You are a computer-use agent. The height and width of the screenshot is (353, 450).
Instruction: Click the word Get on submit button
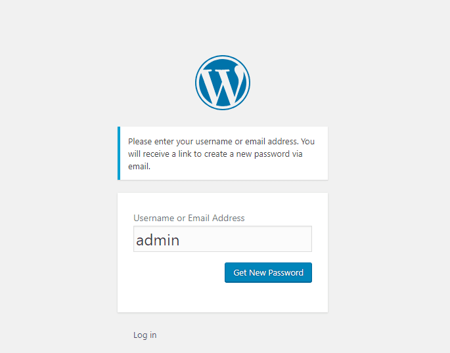coord(240,272)
